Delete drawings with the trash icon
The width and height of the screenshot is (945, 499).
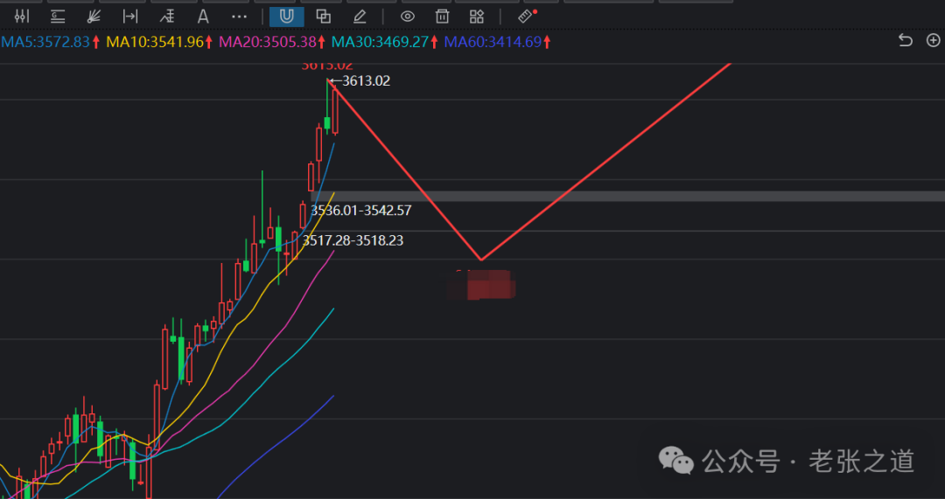tap(443, 17)
